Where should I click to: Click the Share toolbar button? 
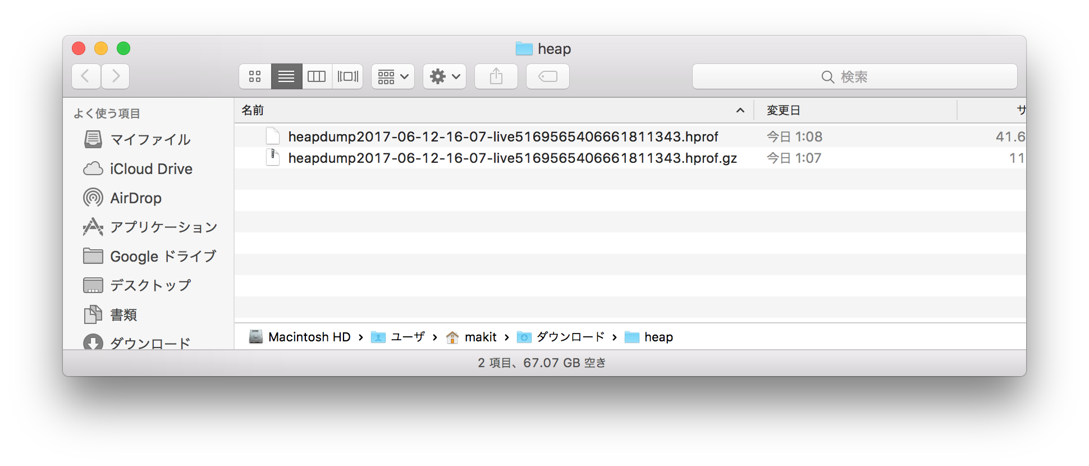(496, 76)
